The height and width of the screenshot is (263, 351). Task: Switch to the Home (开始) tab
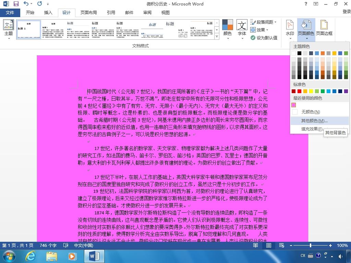coord(30,13)
